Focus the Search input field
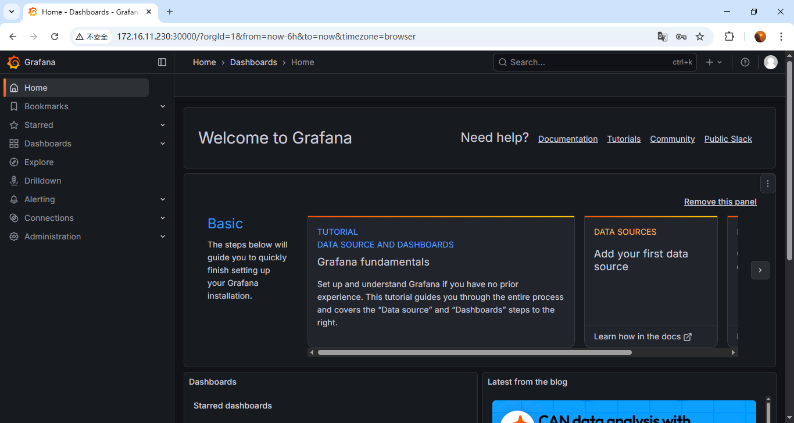The image size is (794, 423). point(587,62)
